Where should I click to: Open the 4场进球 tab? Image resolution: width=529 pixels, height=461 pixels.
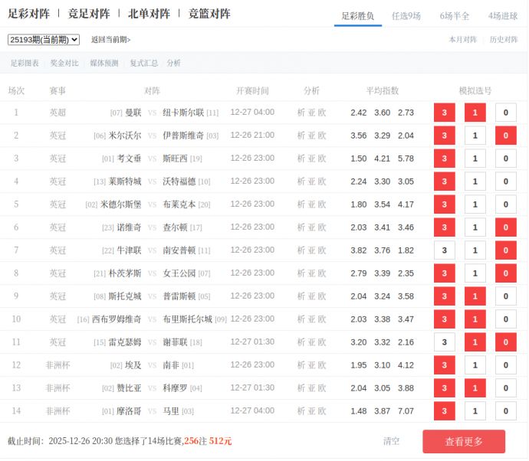coord(502,15)
